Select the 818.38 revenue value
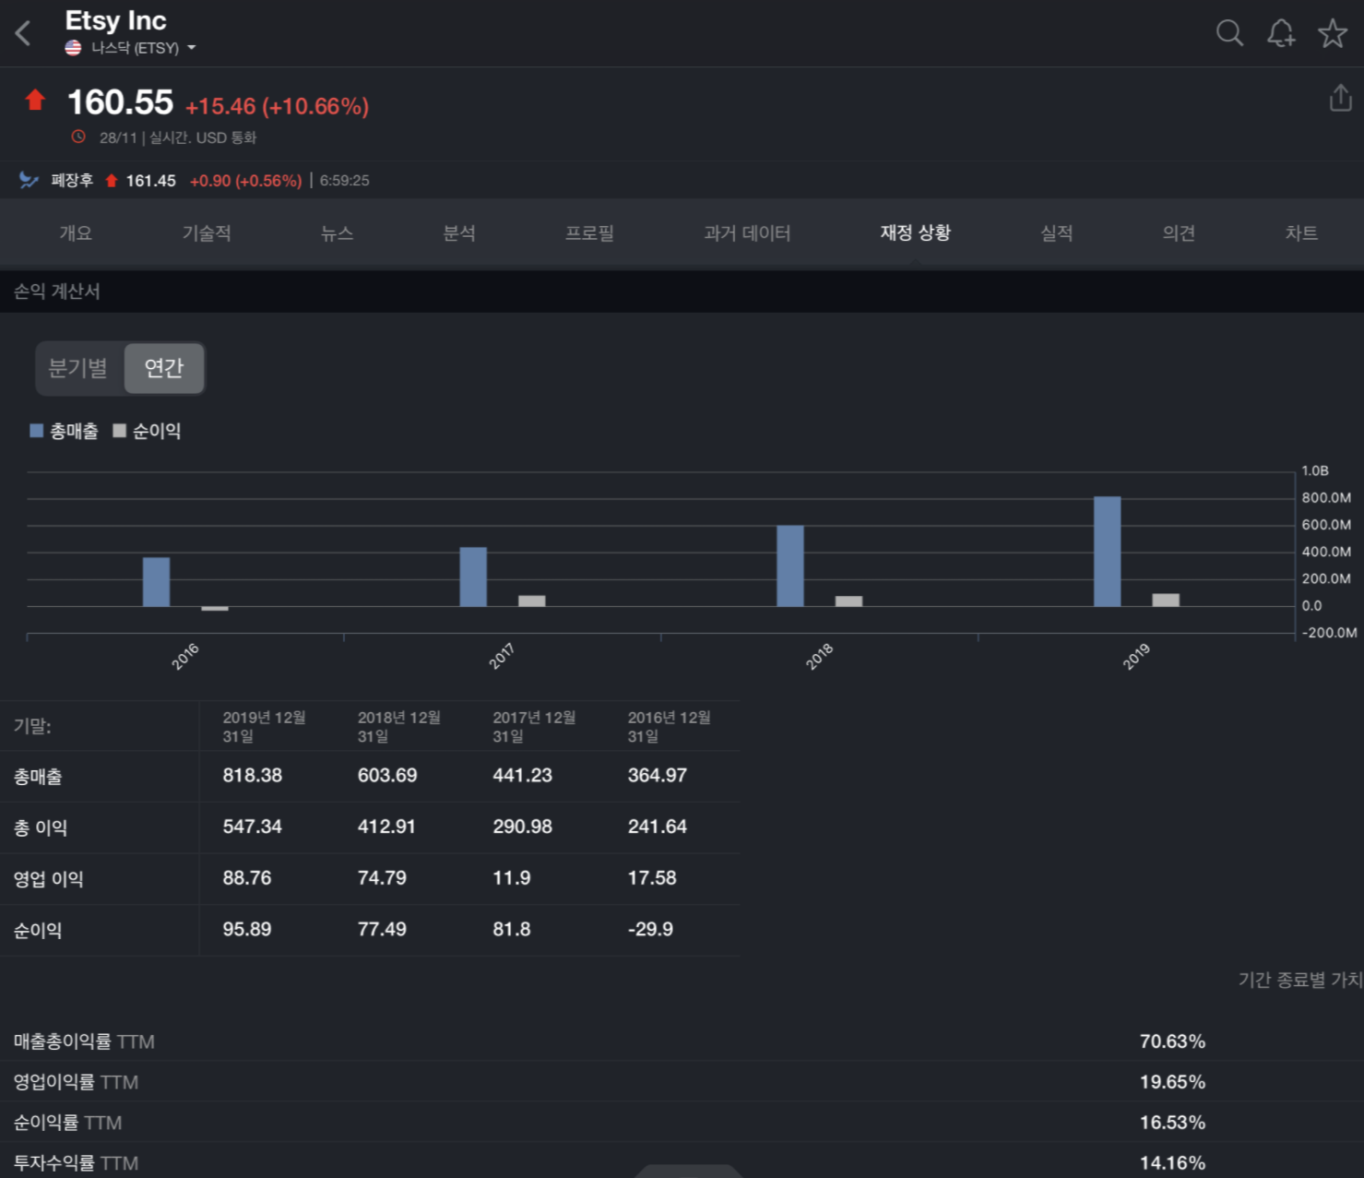 pyautogui.click(x=253, y=776)
